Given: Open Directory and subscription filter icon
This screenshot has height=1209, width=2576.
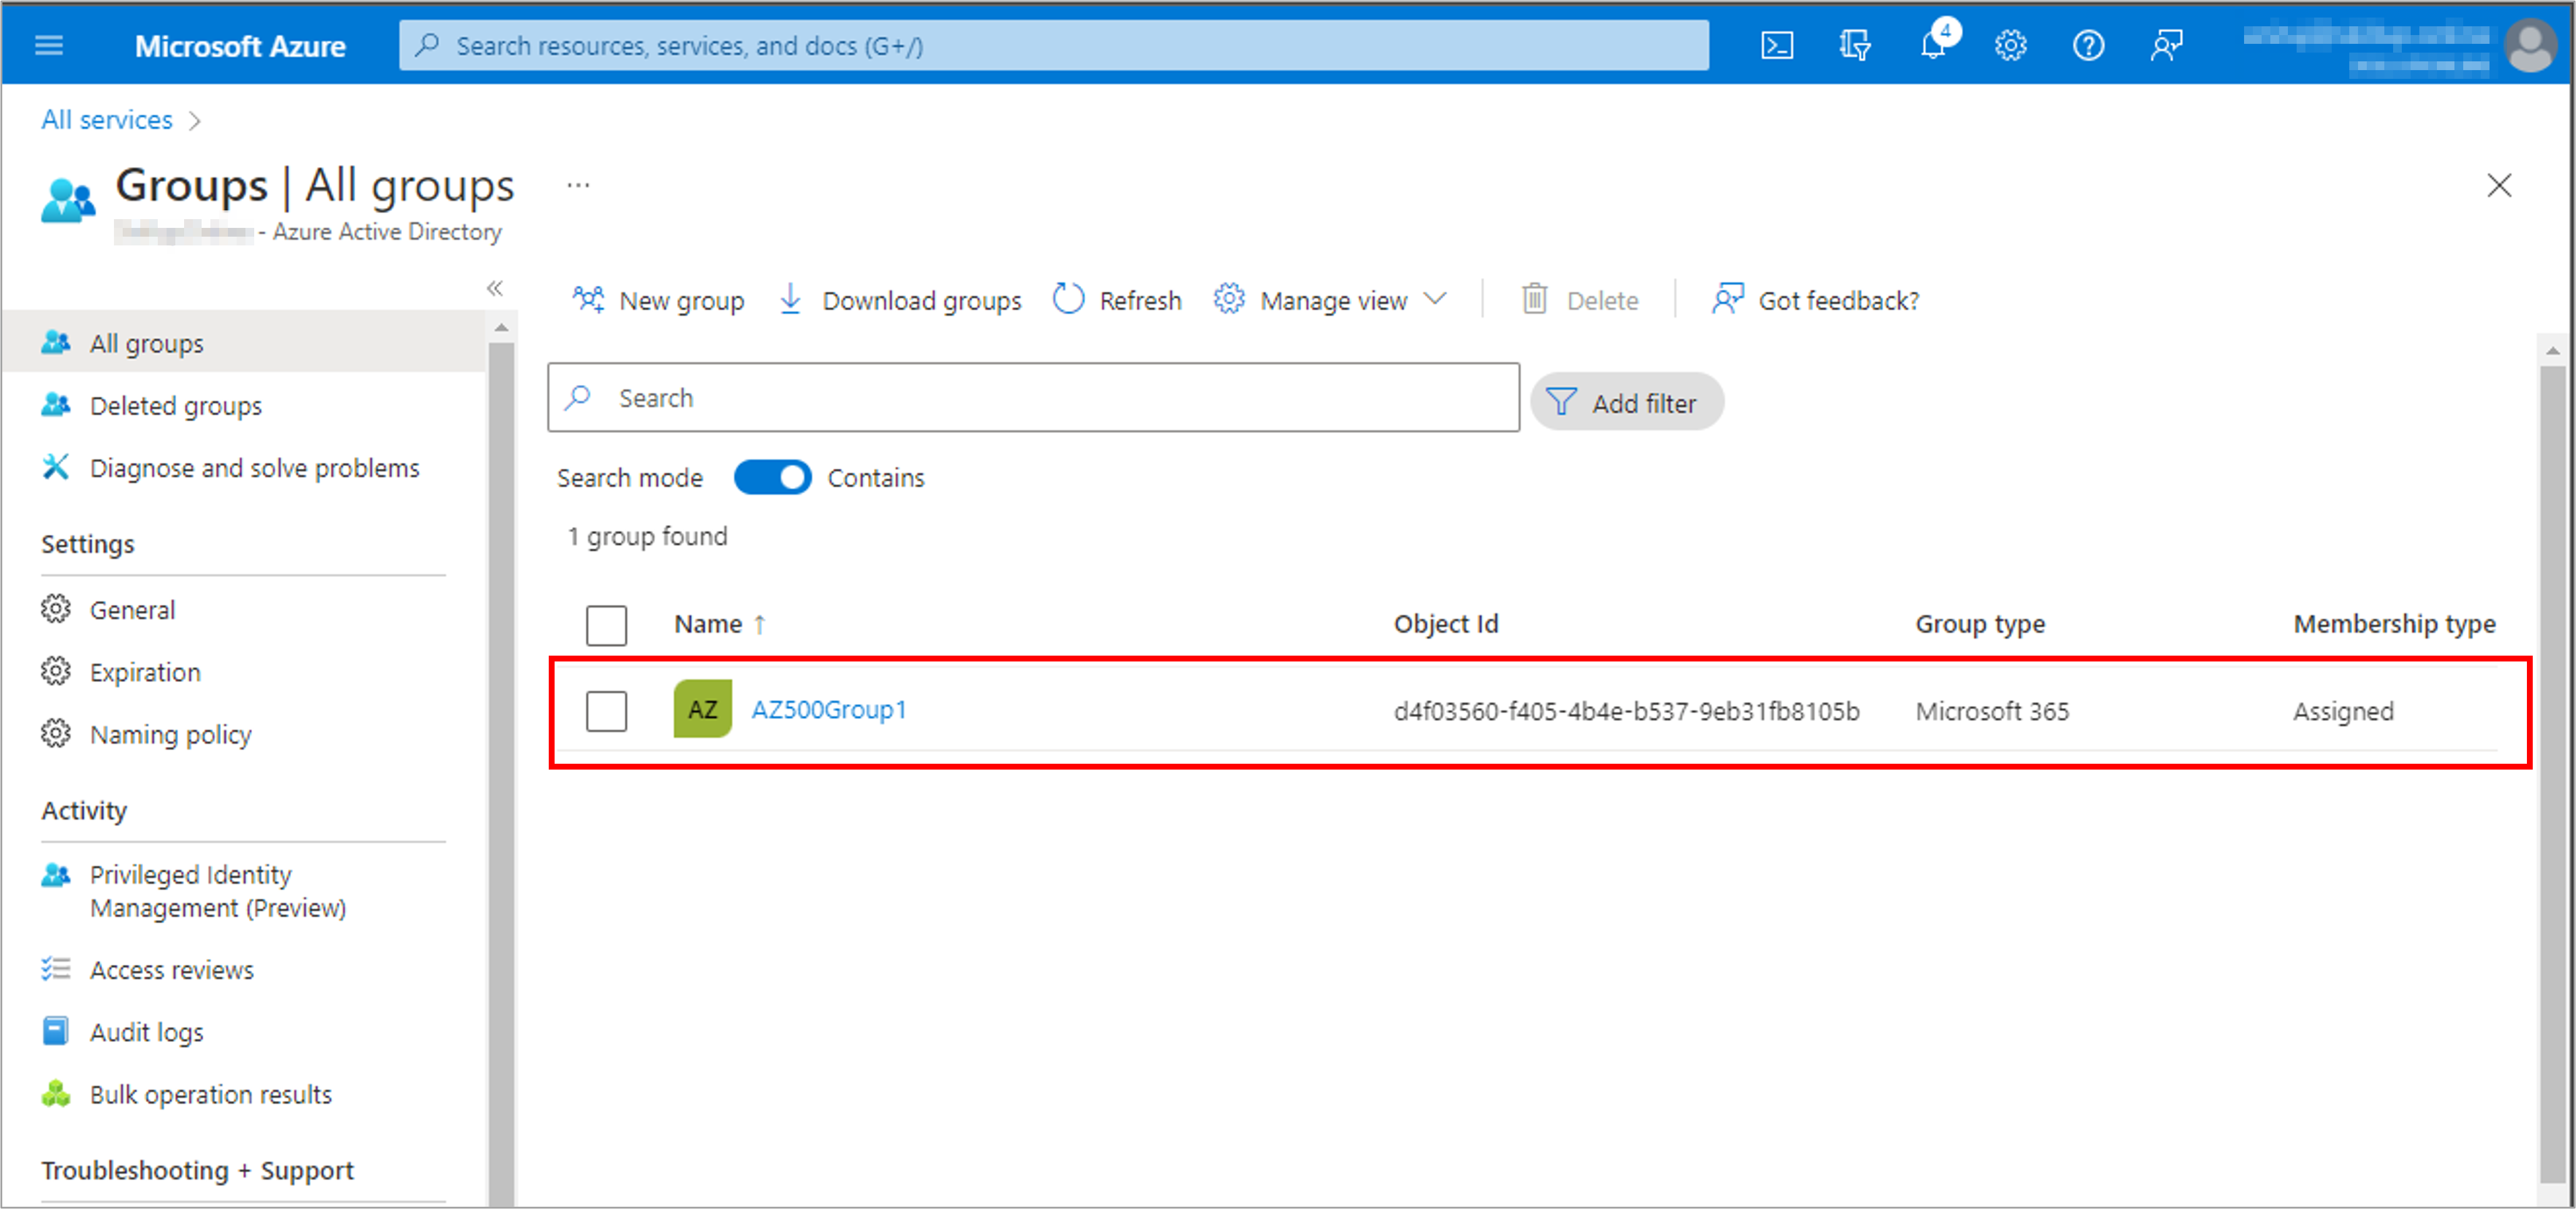Looking at the screenshot, I should point(1854,45).
